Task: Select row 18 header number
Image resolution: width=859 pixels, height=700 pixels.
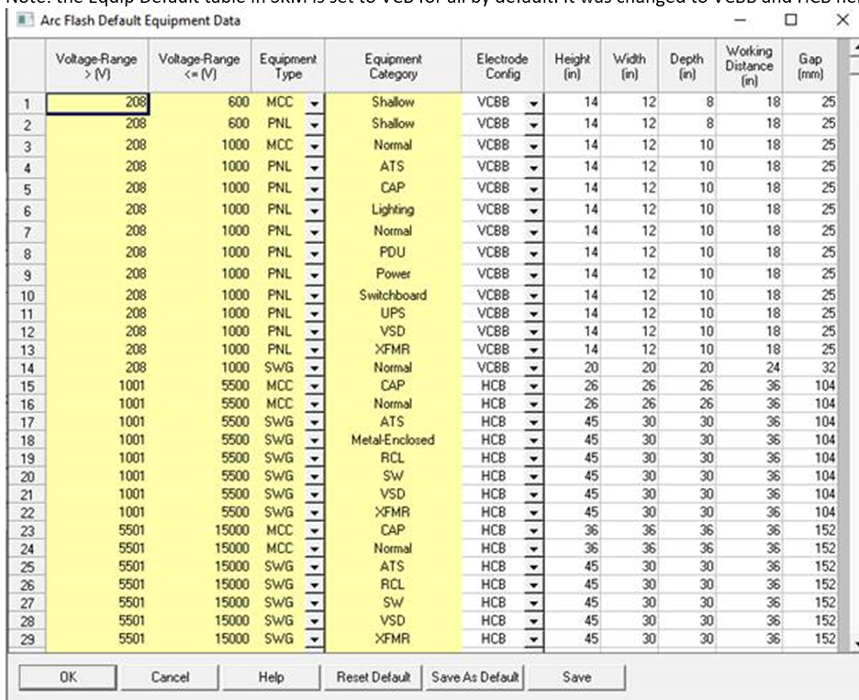Action: pyautogui.click(x=27, y=440)
